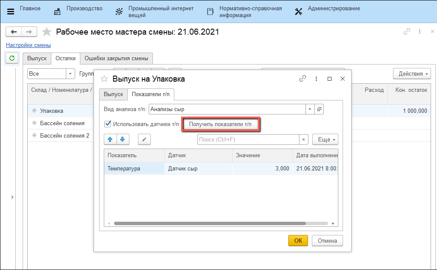
Task: Click the favorites star next to page title
Action: [x=47, y=32]
